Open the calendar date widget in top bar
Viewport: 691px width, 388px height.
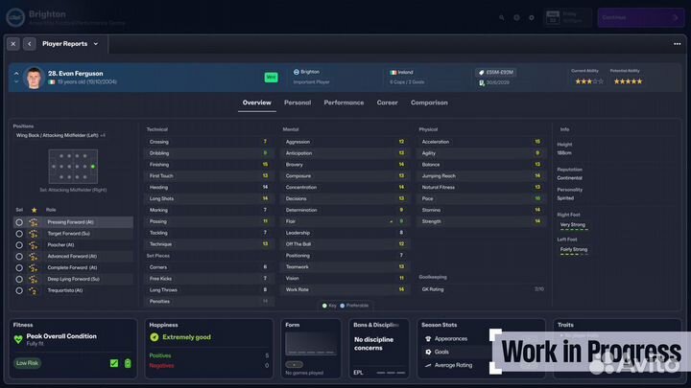567,17
